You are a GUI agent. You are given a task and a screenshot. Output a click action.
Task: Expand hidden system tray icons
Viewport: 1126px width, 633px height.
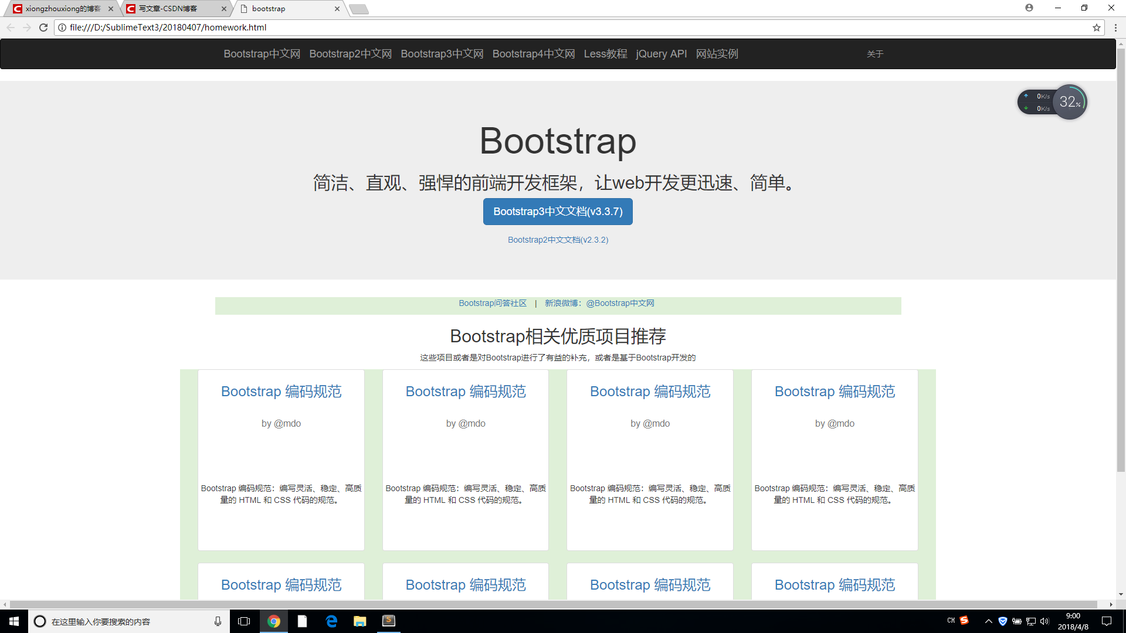988,621
